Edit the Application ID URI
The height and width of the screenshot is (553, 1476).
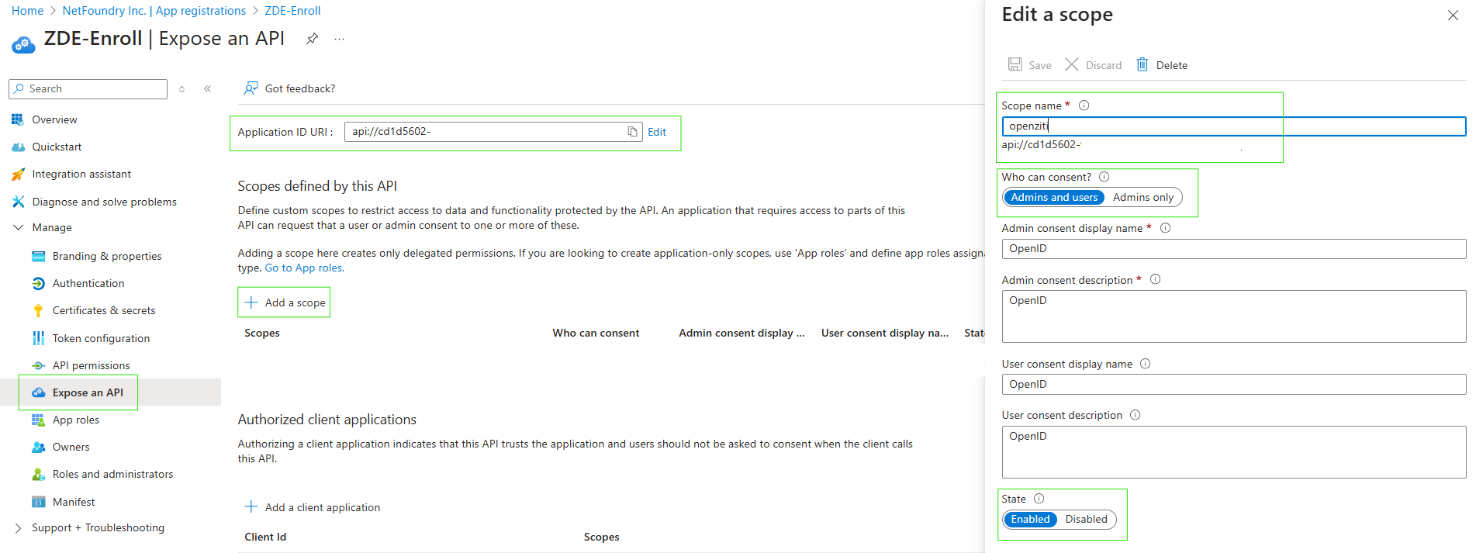point(657,132)
